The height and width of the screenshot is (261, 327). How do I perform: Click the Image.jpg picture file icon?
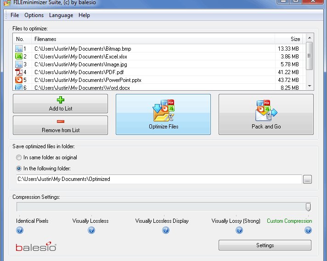tap(19, 64)
